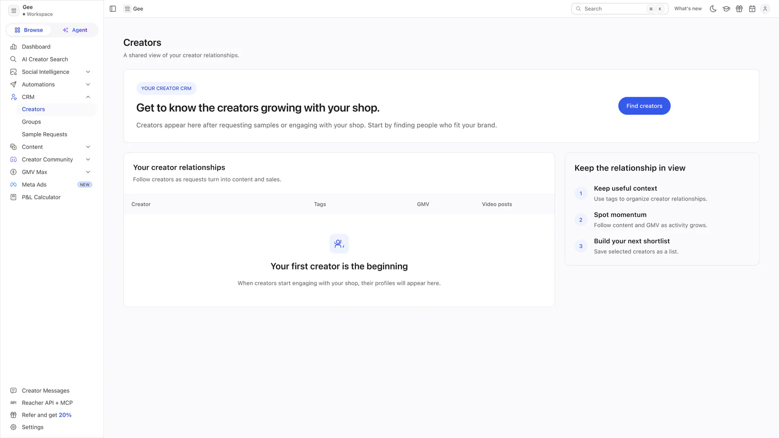Open Reacher API + MCP link
This screenshot has height=438, width=779.
pyautogui.click(x=47, y=403)
